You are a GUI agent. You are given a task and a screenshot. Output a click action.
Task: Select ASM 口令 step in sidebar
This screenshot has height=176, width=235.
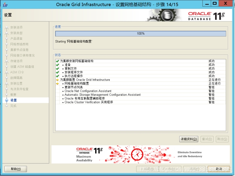(17, 72)
